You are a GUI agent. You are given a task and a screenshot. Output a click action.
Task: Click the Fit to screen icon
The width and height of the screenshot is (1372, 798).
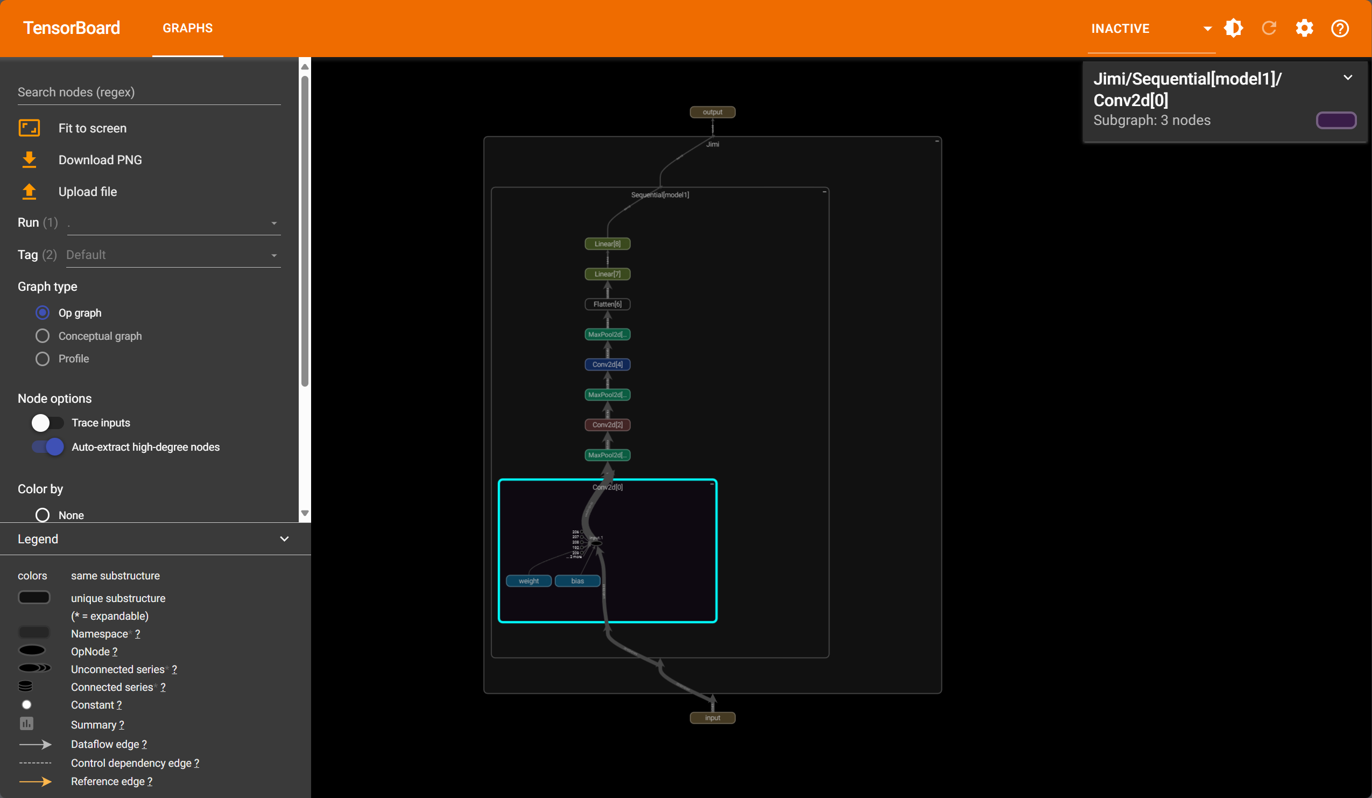(29, 128)
